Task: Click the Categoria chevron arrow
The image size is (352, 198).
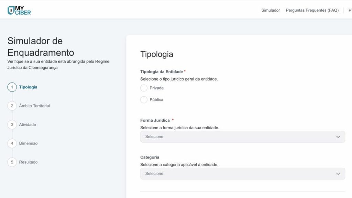Action: [x=338, y=174]
